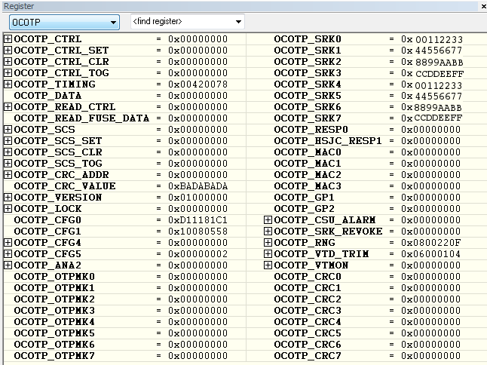
Task: Select the OCOTP_SRK5 register name
Action: click(308, 95)
